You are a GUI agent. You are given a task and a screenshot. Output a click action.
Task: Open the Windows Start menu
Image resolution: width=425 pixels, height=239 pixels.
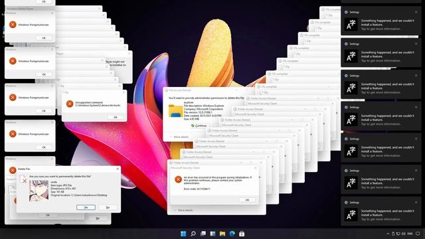pyautogui.click(x=183, y=234)
